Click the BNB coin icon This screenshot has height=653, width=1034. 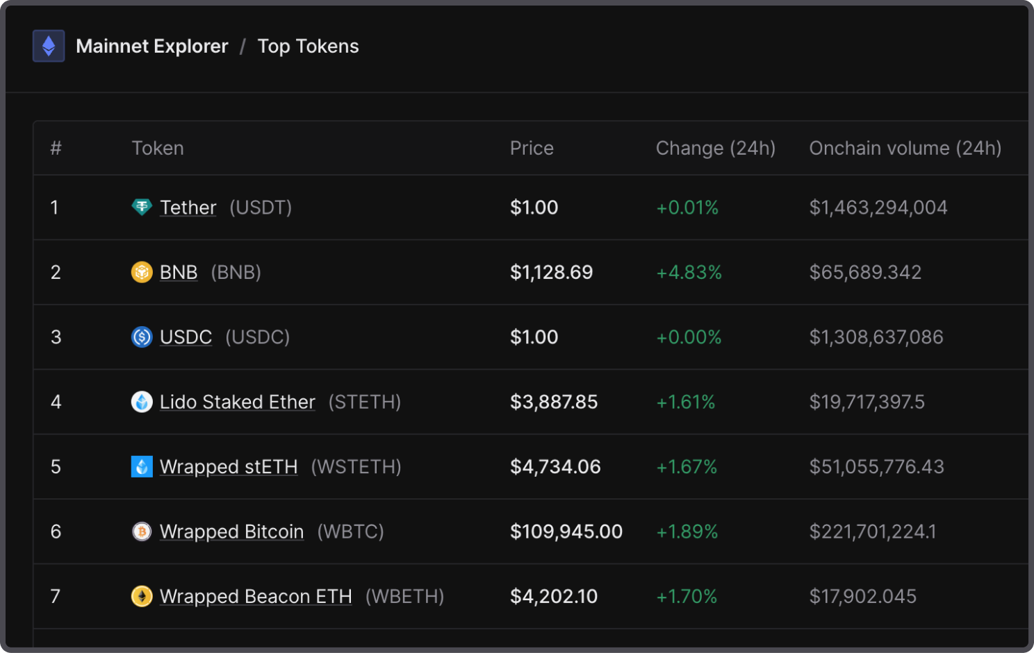pyautogui.click(x=142, y=272)
